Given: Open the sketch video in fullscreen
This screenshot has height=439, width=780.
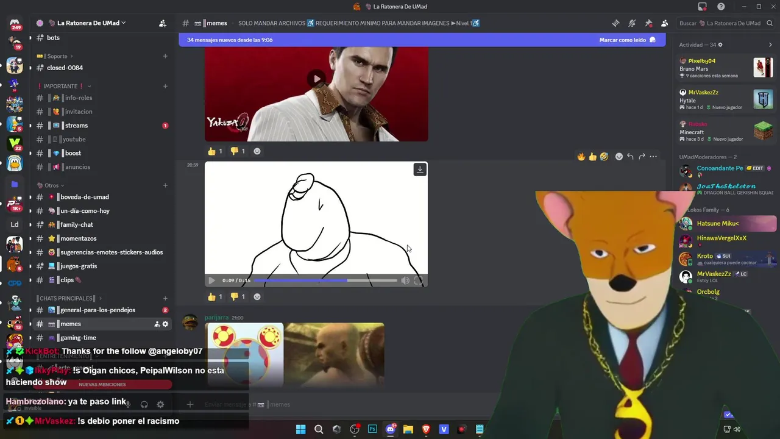Looking at the screenshot, I should [419, 280].
